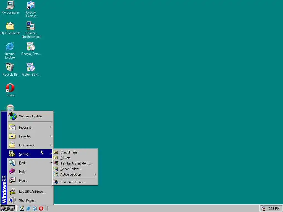
Task: Expand Programs submenu arrow
Action: click(x=51, y=127)
